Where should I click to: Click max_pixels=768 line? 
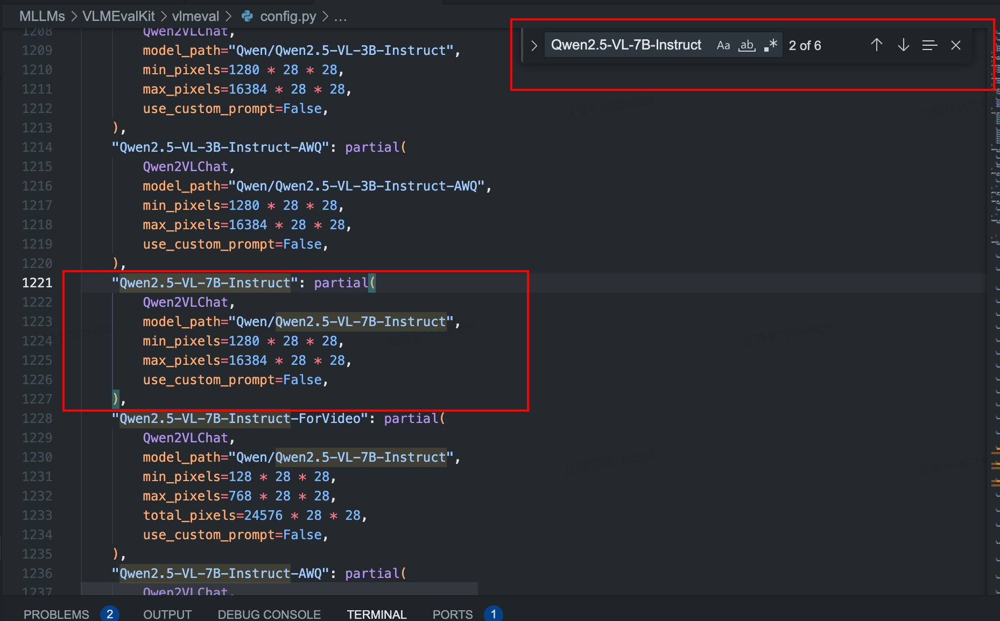point(240,496)
